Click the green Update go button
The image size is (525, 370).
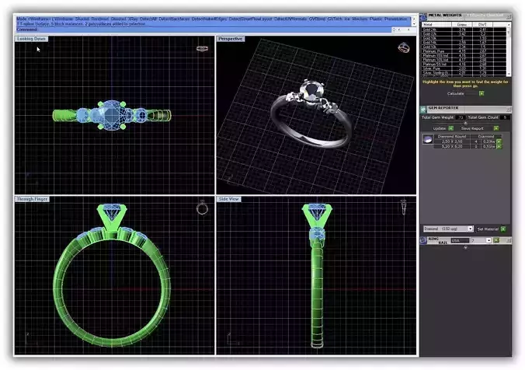click(x=451, y=128)
